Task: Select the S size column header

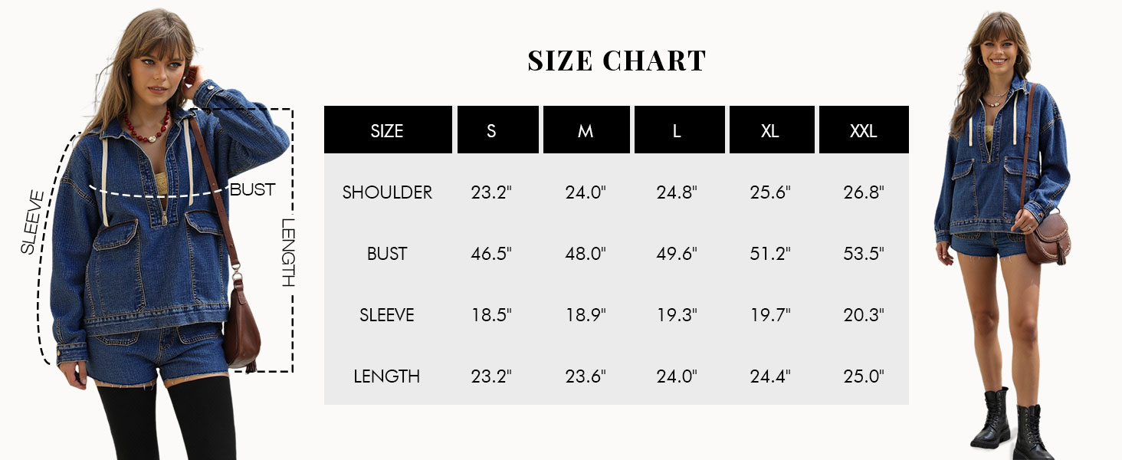Action: click(x=491, y=130)
